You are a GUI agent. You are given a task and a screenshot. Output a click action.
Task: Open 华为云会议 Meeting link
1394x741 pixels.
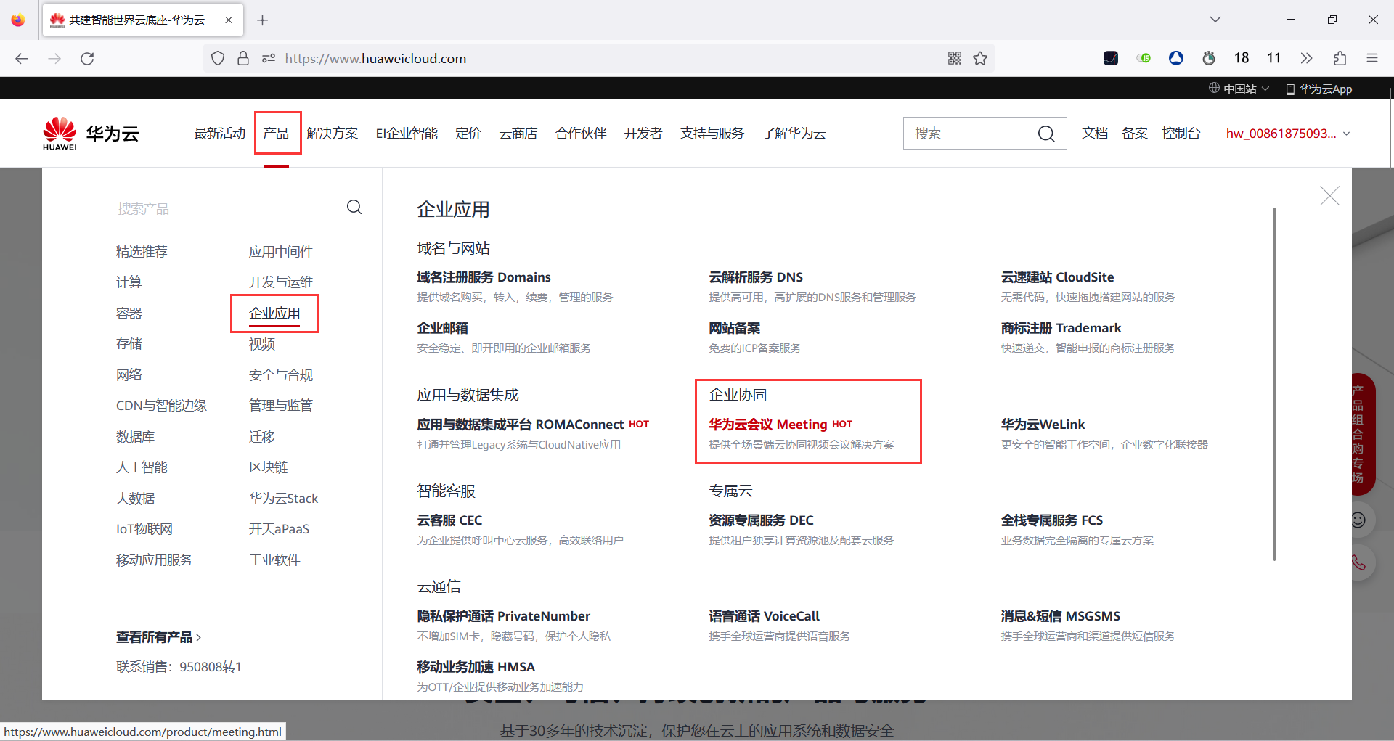[x=767, y=424]
